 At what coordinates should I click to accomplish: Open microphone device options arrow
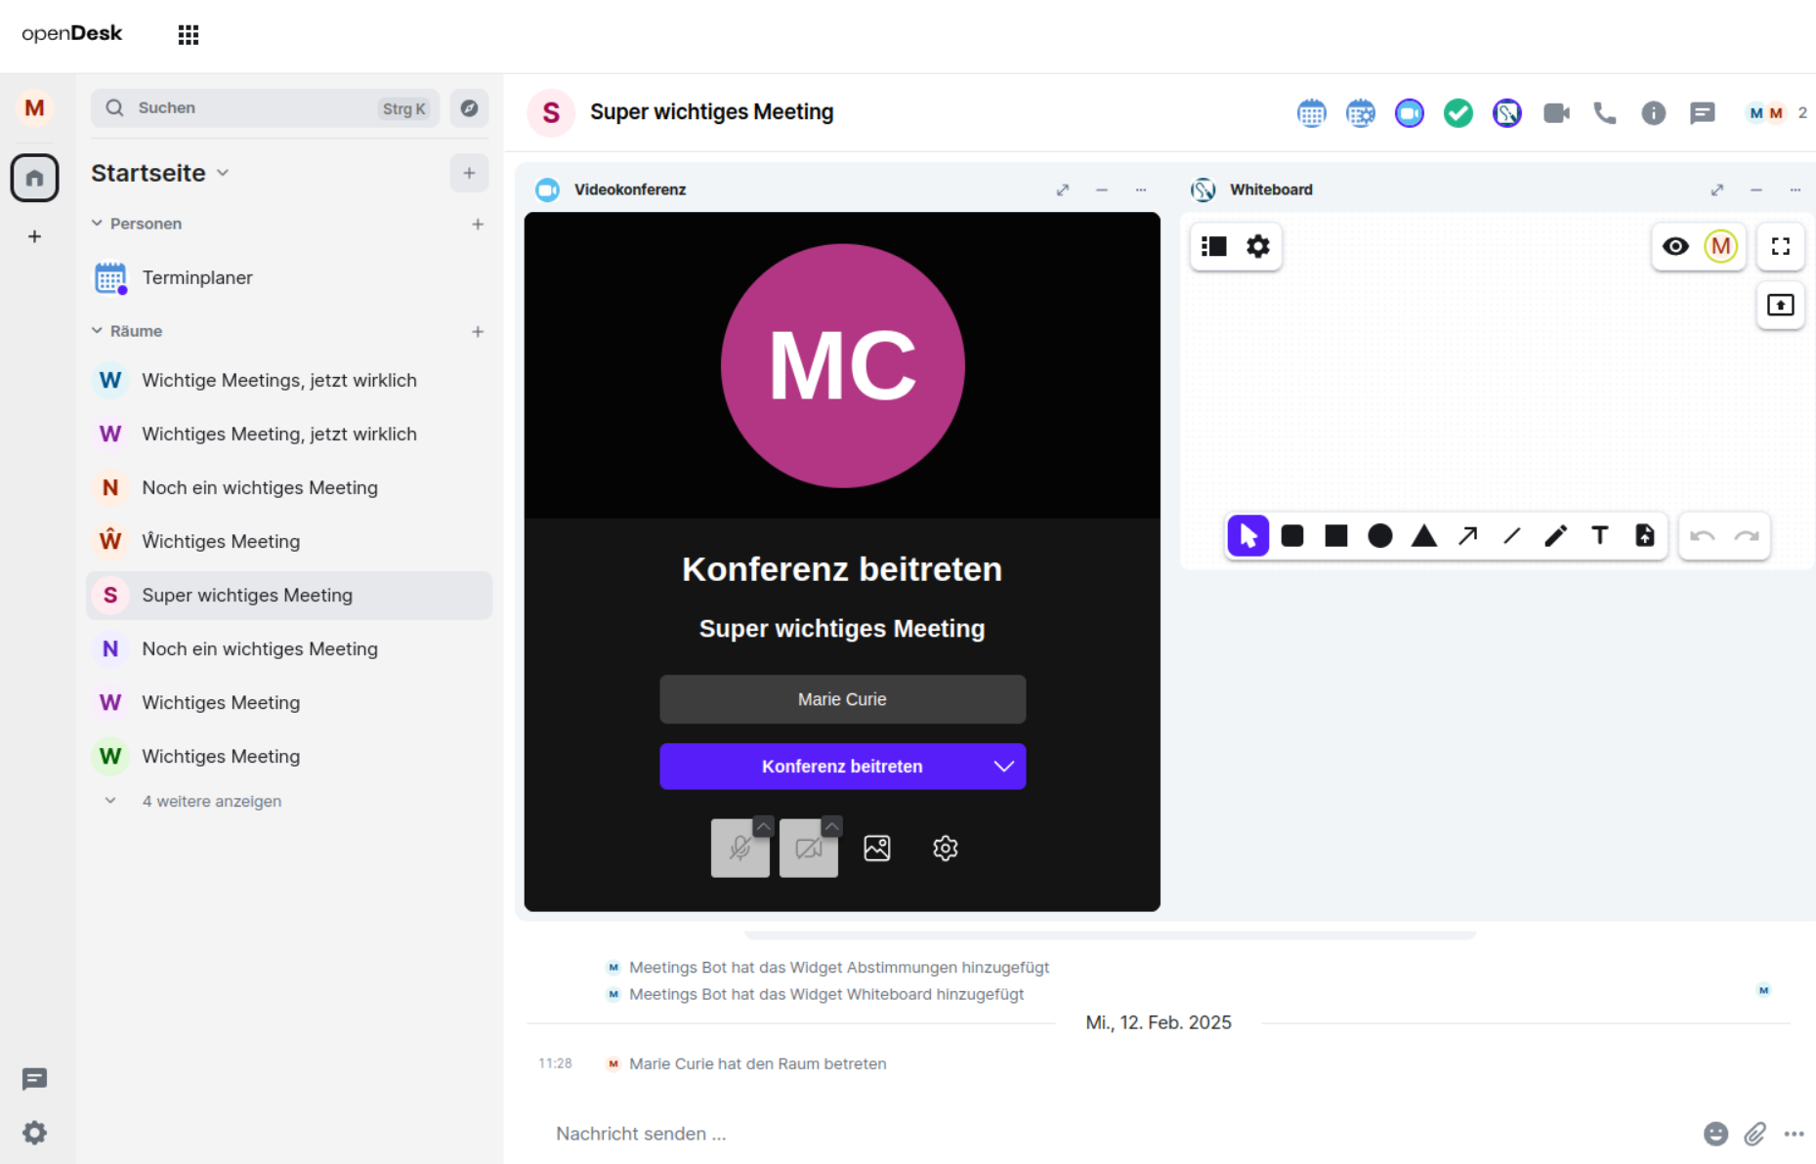763,827
